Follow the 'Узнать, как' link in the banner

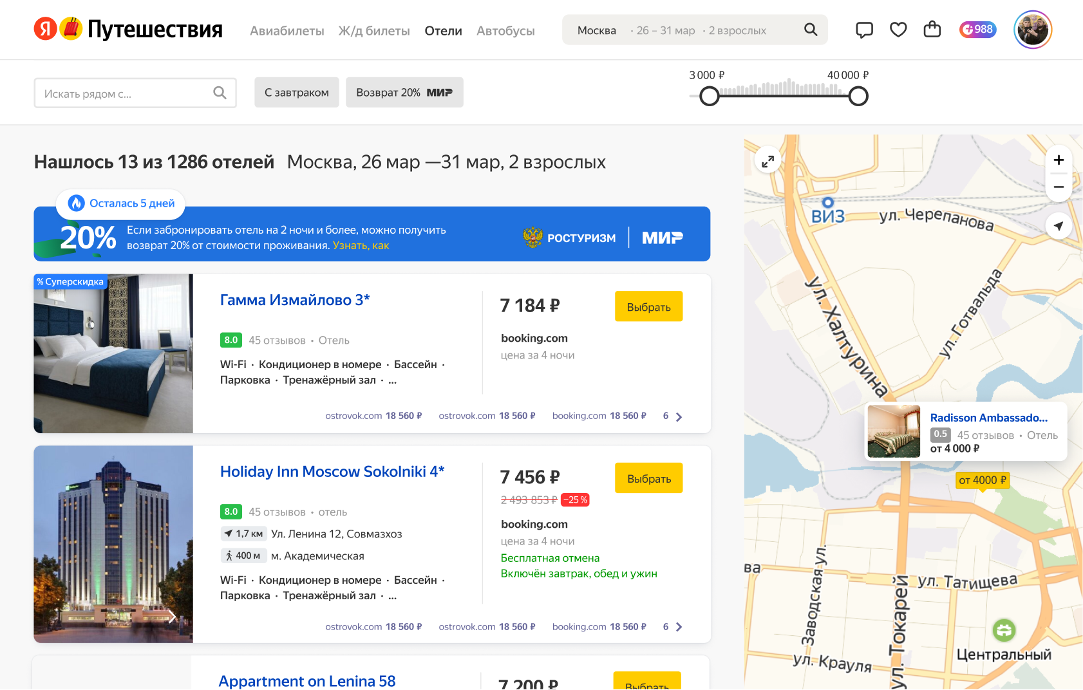tap(361, 245)
